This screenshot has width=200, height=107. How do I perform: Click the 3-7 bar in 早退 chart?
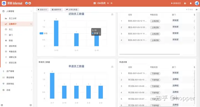pyautogui.click(x=52, y=86)
